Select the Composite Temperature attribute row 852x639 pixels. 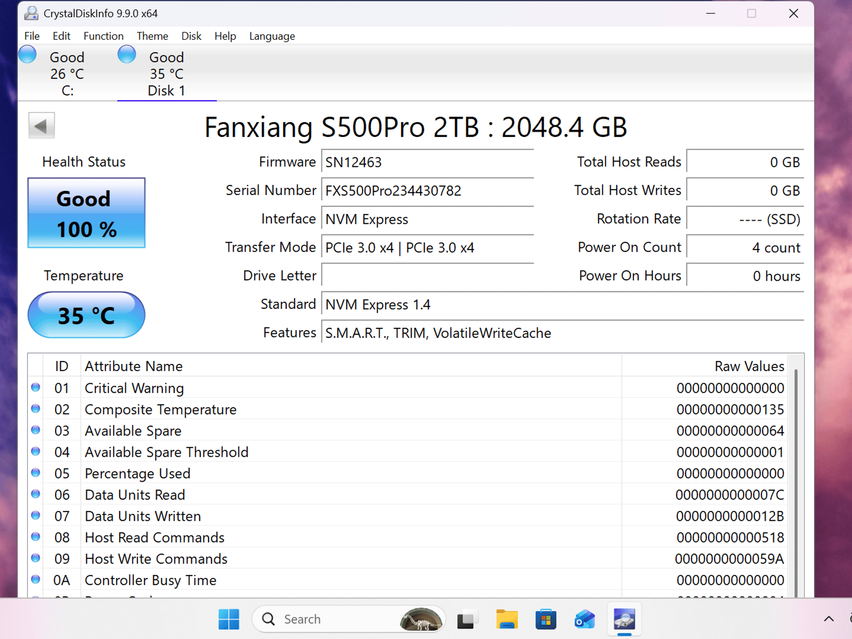click(408, 409)
